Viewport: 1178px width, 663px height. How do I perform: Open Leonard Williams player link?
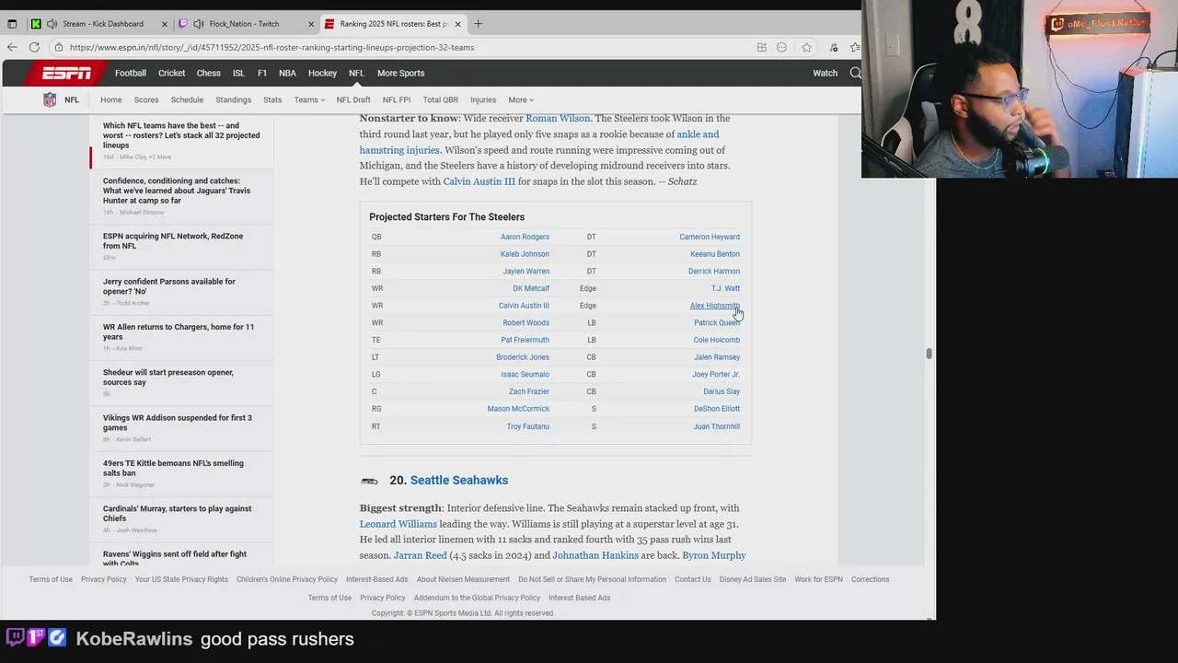click(x=398, y=524)
